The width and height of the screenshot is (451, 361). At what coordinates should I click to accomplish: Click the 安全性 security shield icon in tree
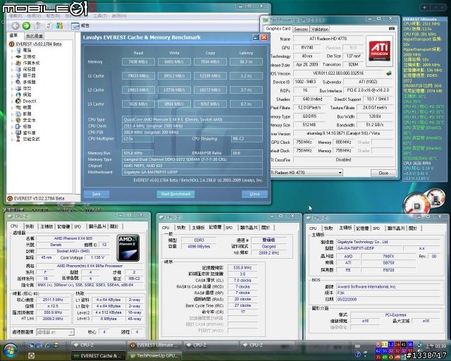tap(18, 120)
